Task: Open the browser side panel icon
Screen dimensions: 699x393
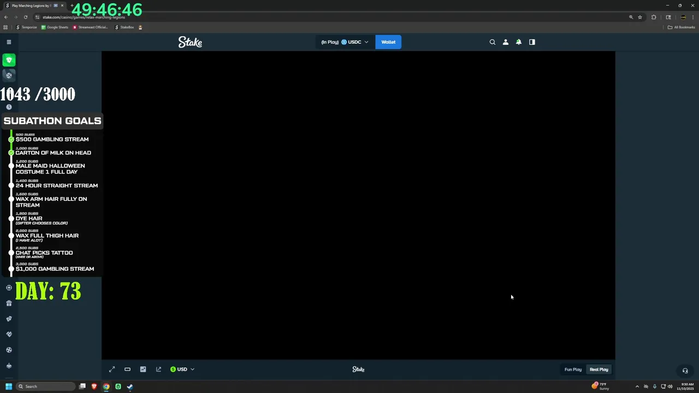Action: 668,17
